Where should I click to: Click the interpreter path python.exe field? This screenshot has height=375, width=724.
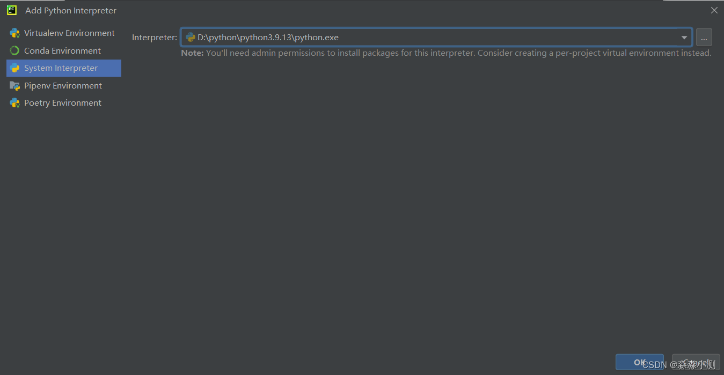[x=436, y=38]
